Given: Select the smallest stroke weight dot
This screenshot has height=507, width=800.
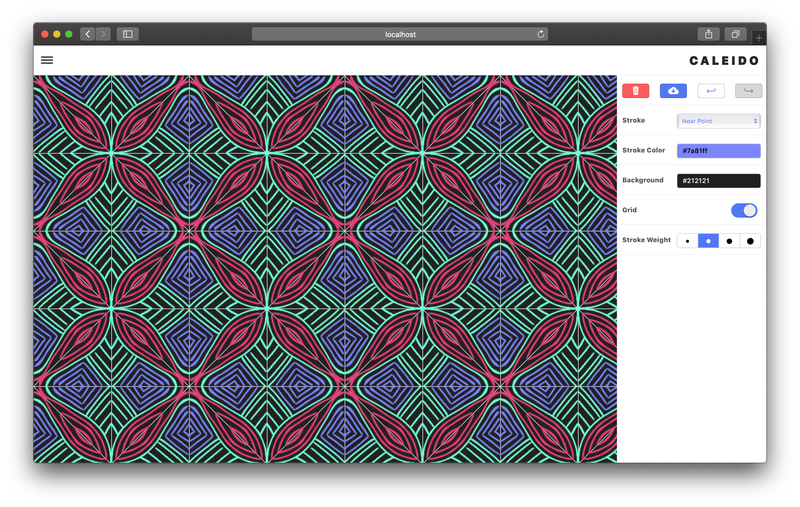Looking at the screenshot, I should (x=687, y=241).
